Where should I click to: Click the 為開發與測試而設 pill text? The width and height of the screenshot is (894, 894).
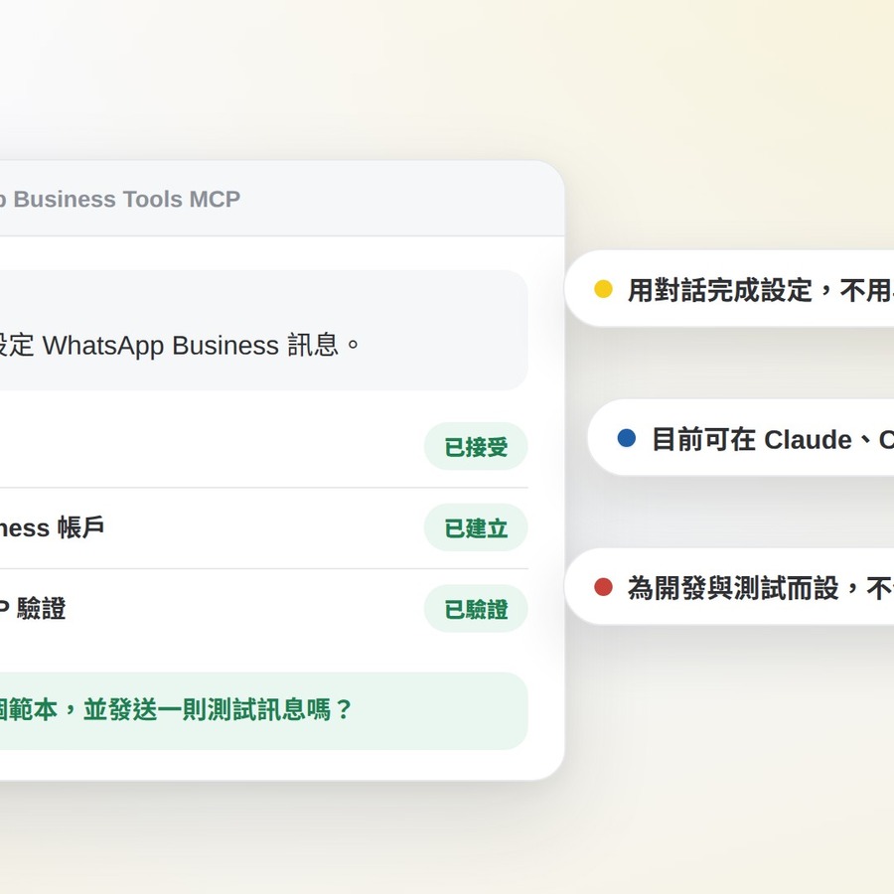761,588
